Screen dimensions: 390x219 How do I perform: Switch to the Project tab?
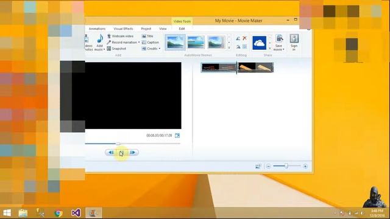146,29
